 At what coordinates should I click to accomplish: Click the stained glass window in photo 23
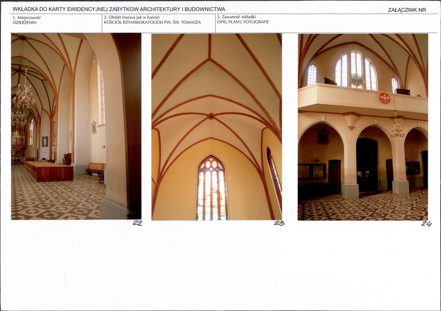point(212,188)
